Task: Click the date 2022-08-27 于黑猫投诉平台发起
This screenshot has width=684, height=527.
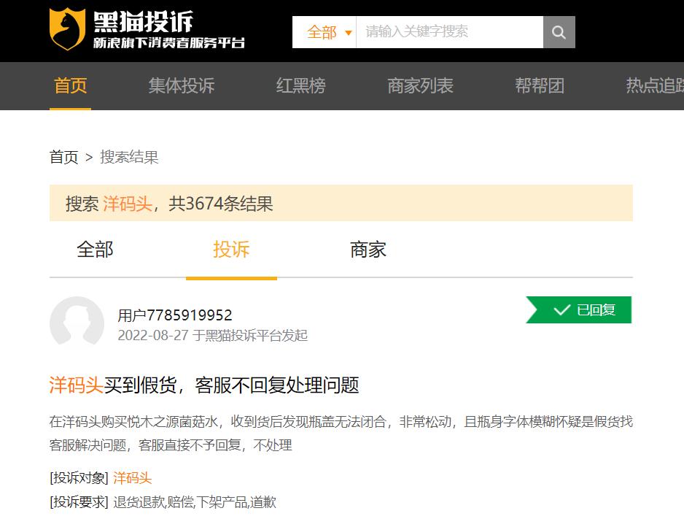Action: click(213, 335)
